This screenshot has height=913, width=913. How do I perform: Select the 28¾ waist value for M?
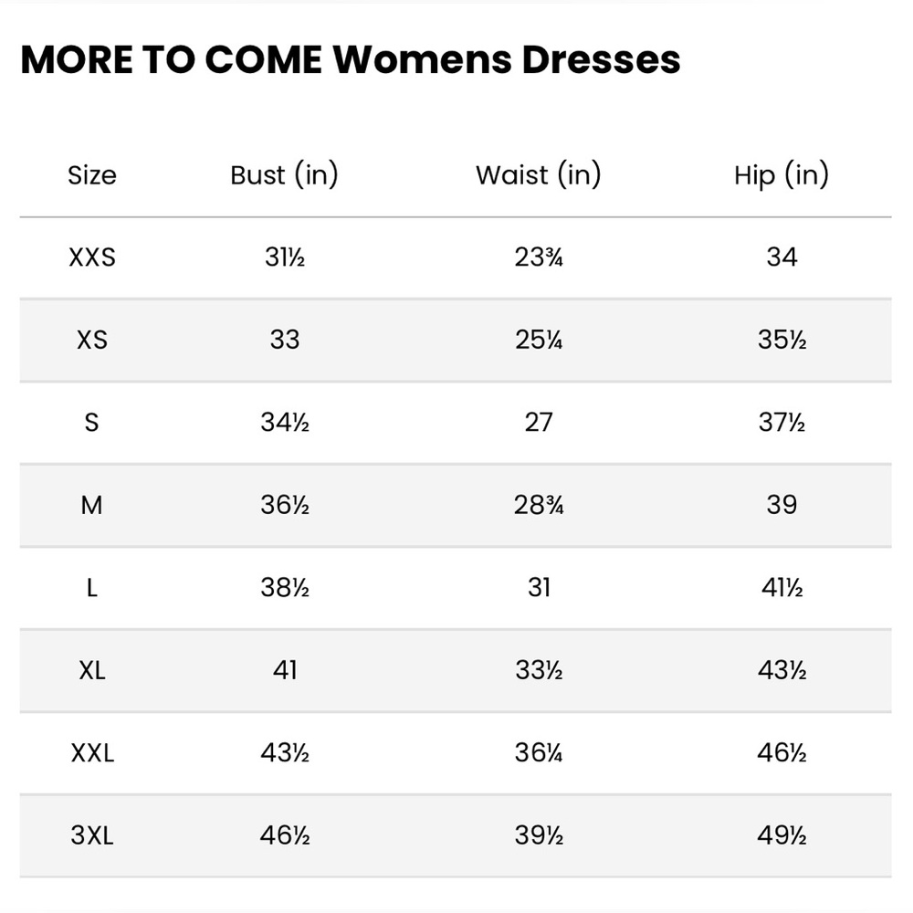pyautogui.click(x=538, y=506)
